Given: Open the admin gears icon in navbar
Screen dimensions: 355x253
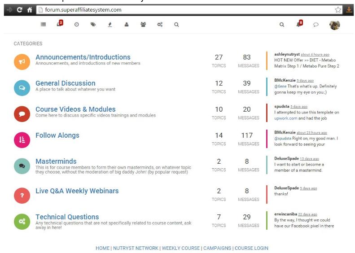Looking at the screenshot, I should click(x=160, y=24).
